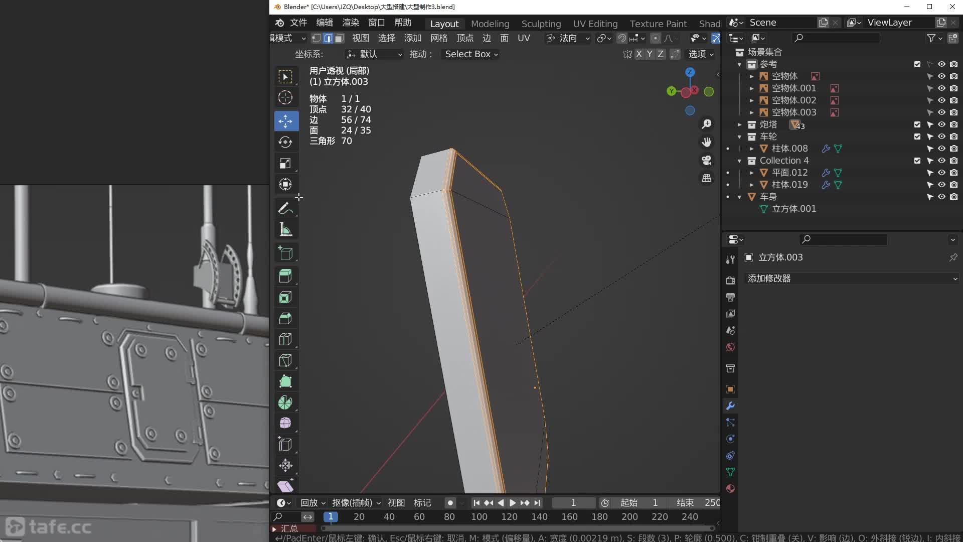Switch to the Sculpting workspace tab
The image size is (963, 542).
coord(541,24)
